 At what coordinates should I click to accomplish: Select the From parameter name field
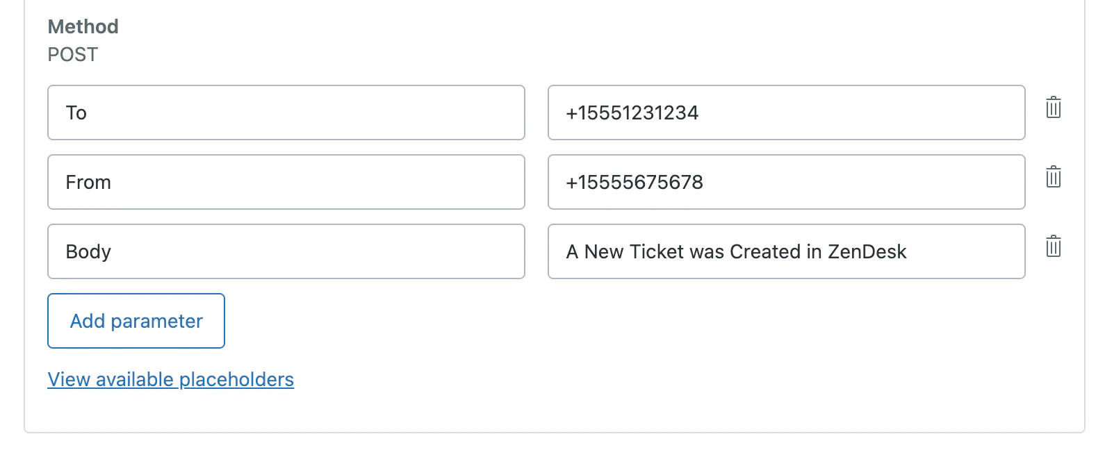tap(285, 182)
